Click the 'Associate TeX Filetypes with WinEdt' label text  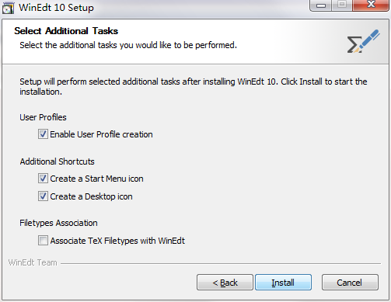[117, 241]
